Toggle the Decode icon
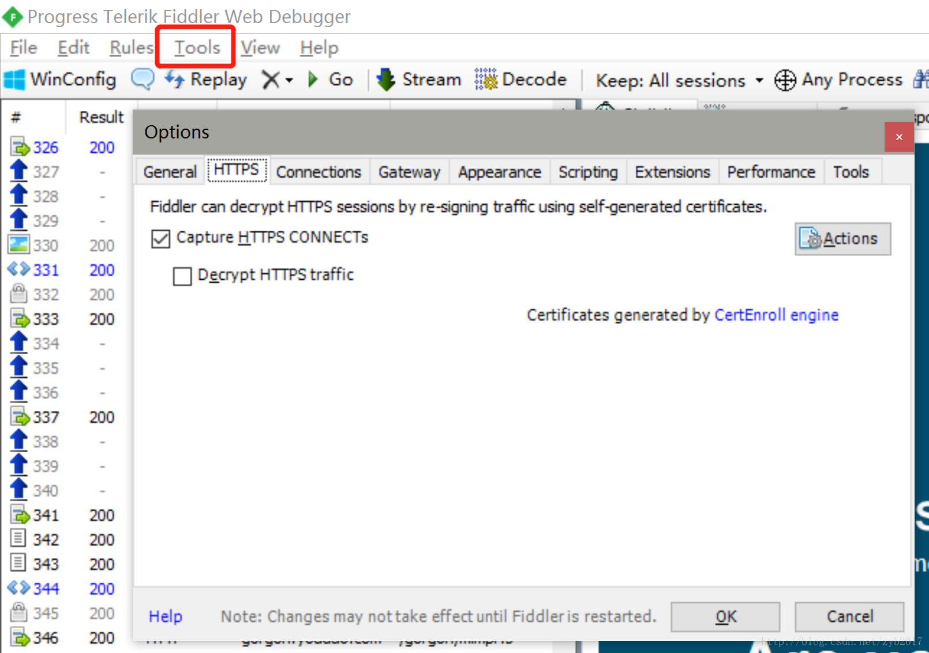 point(486,79)
